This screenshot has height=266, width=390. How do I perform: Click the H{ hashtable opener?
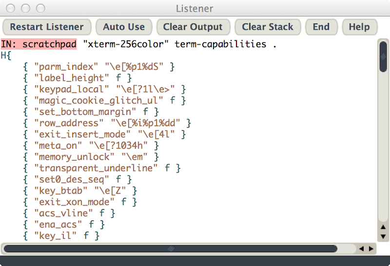coord(6,56)
